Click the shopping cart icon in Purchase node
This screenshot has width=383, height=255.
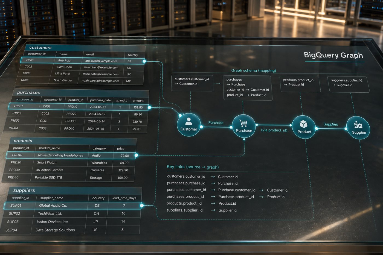pyautogui.click(x=243, y=123)
